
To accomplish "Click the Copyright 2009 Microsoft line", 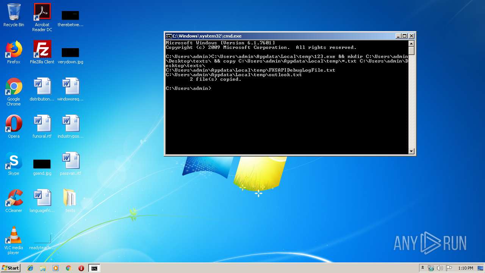I will pos(261,47).
